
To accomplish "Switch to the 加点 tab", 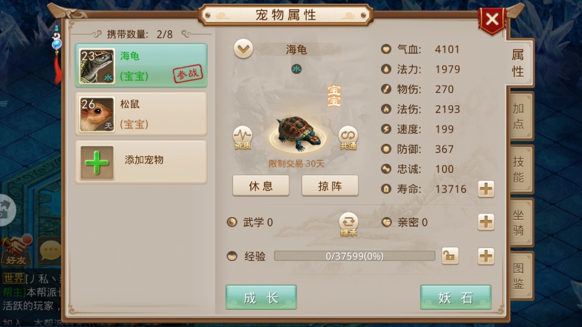I will pos(519,116).
